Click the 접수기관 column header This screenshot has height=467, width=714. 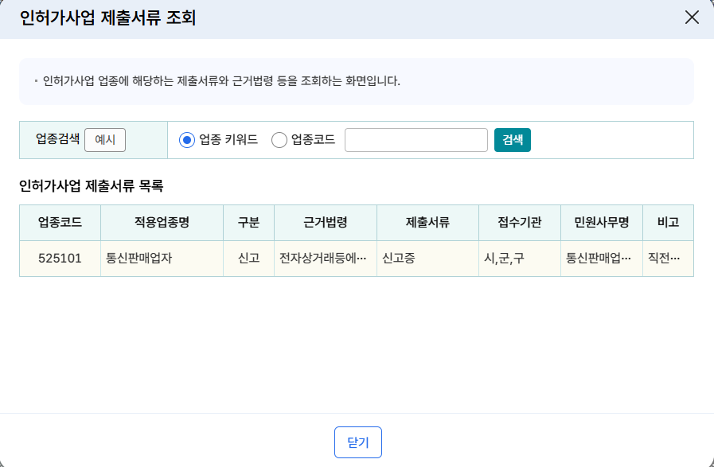519,222
